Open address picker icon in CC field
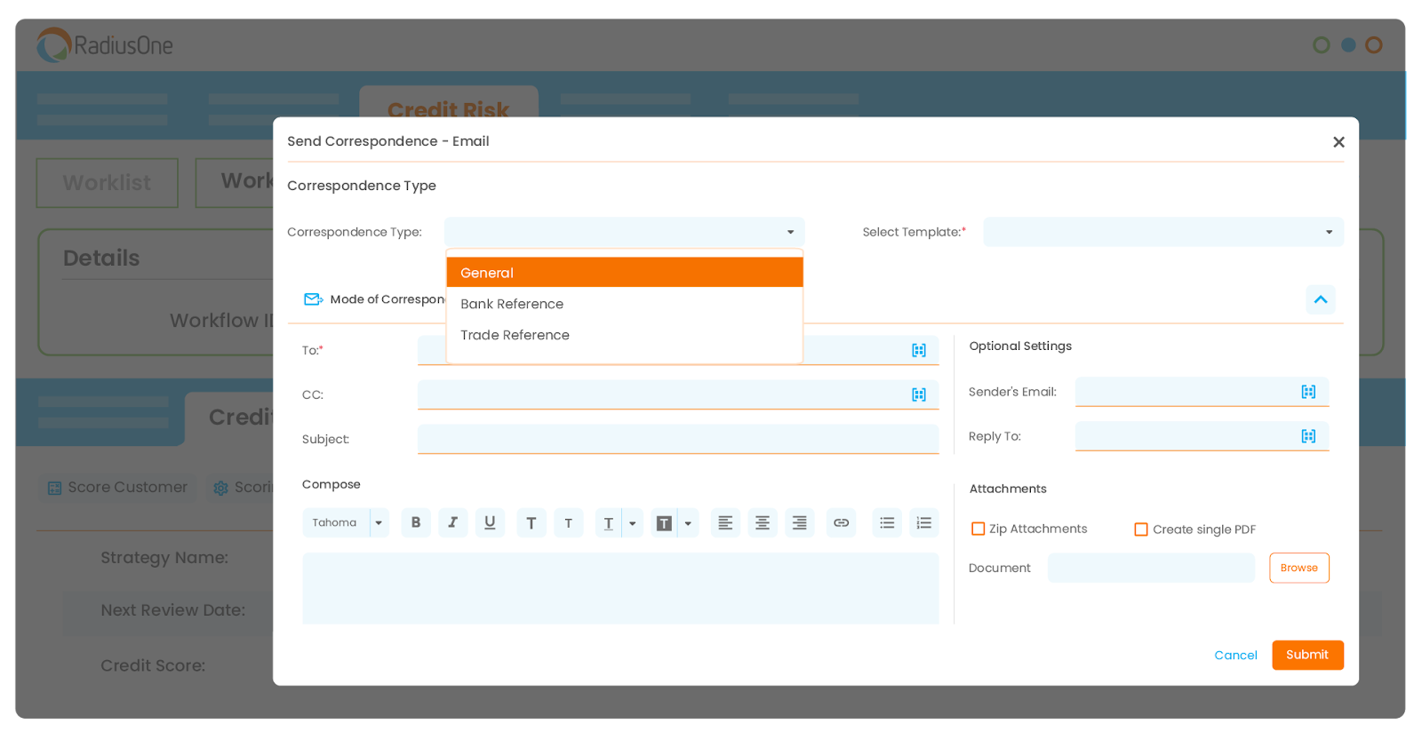Screen dimensions: 1422x740 click(919, 394)
